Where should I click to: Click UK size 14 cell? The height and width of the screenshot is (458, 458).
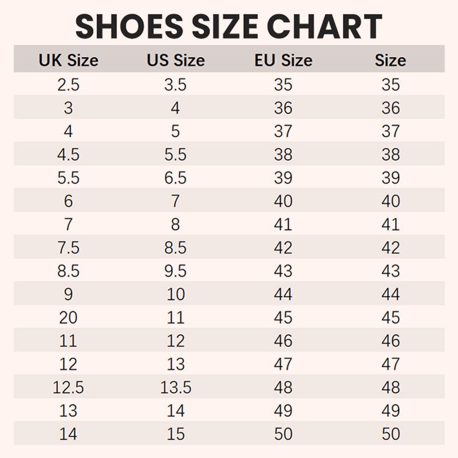click(68, 433)
